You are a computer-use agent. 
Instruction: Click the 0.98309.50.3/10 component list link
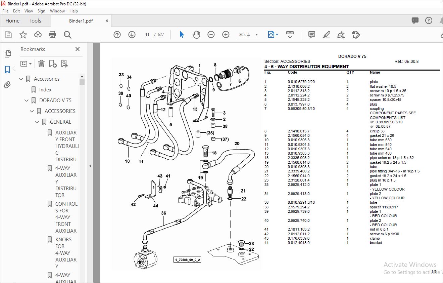pyautogui.click(x=389, y=122)
